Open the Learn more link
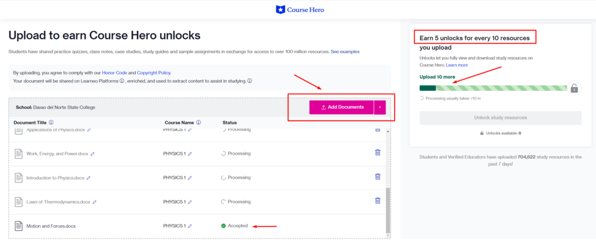 click(x=457, y=65)
